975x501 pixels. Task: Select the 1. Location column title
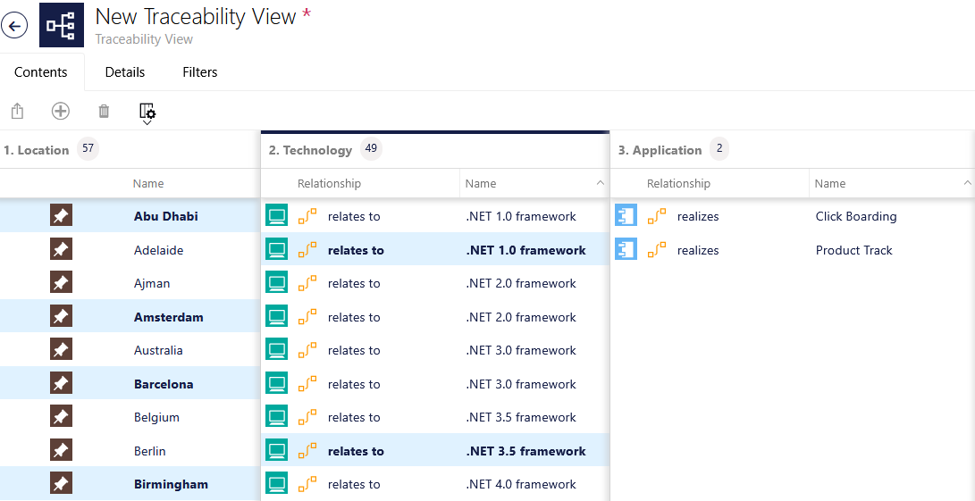[36, 150]
